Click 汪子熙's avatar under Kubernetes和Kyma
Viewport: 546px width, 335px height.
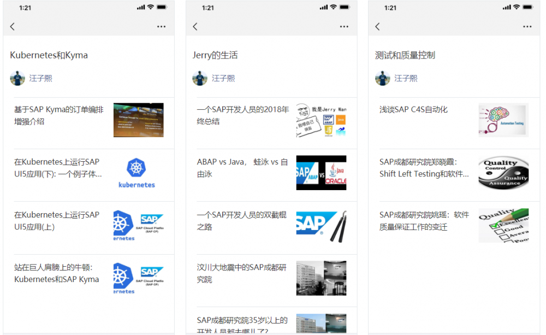coord(17,78)
